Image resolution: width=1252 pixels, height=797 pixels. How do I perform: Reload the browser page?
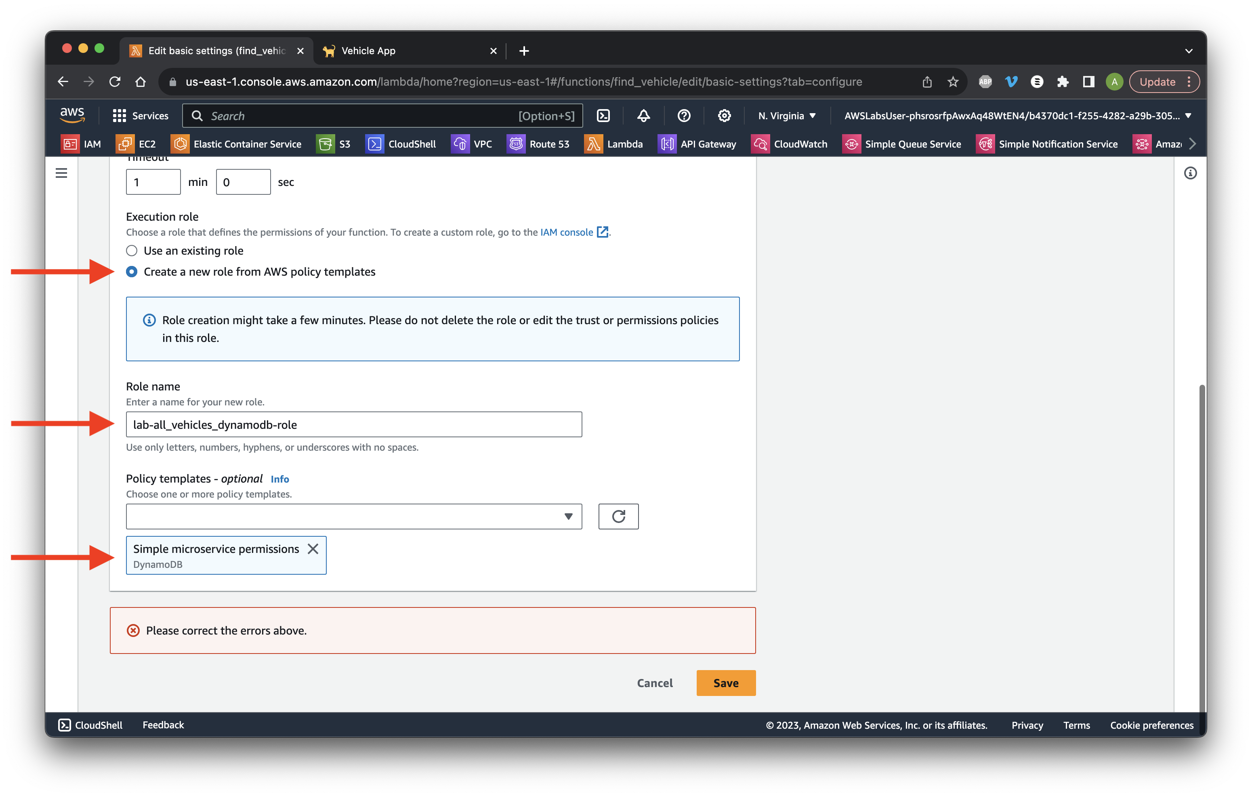pos(115,82)
